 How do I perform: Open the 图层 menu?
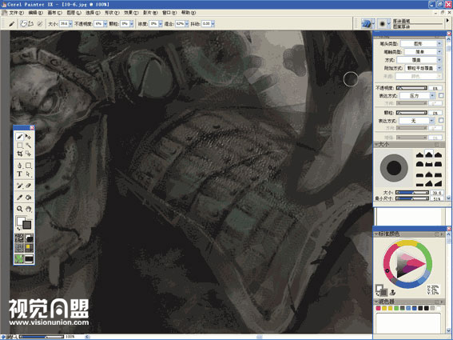[74, 13]
